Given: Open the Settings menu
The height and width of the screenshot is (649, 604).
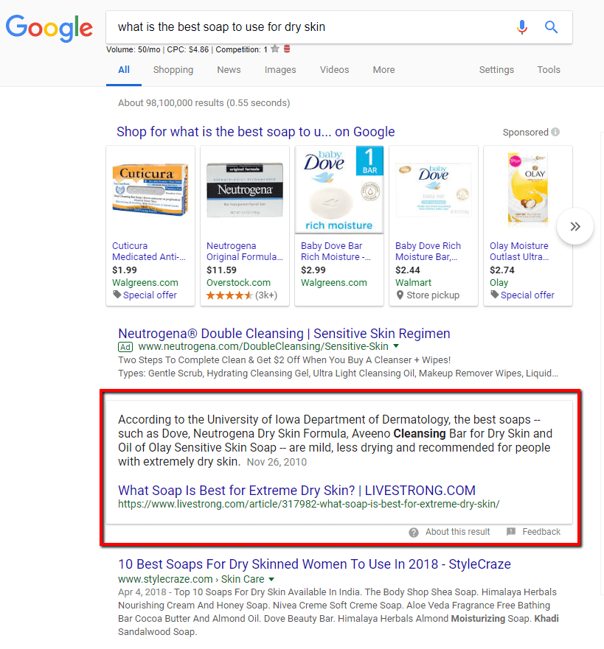Looking at the screenshot, I should tap(496, 69).
